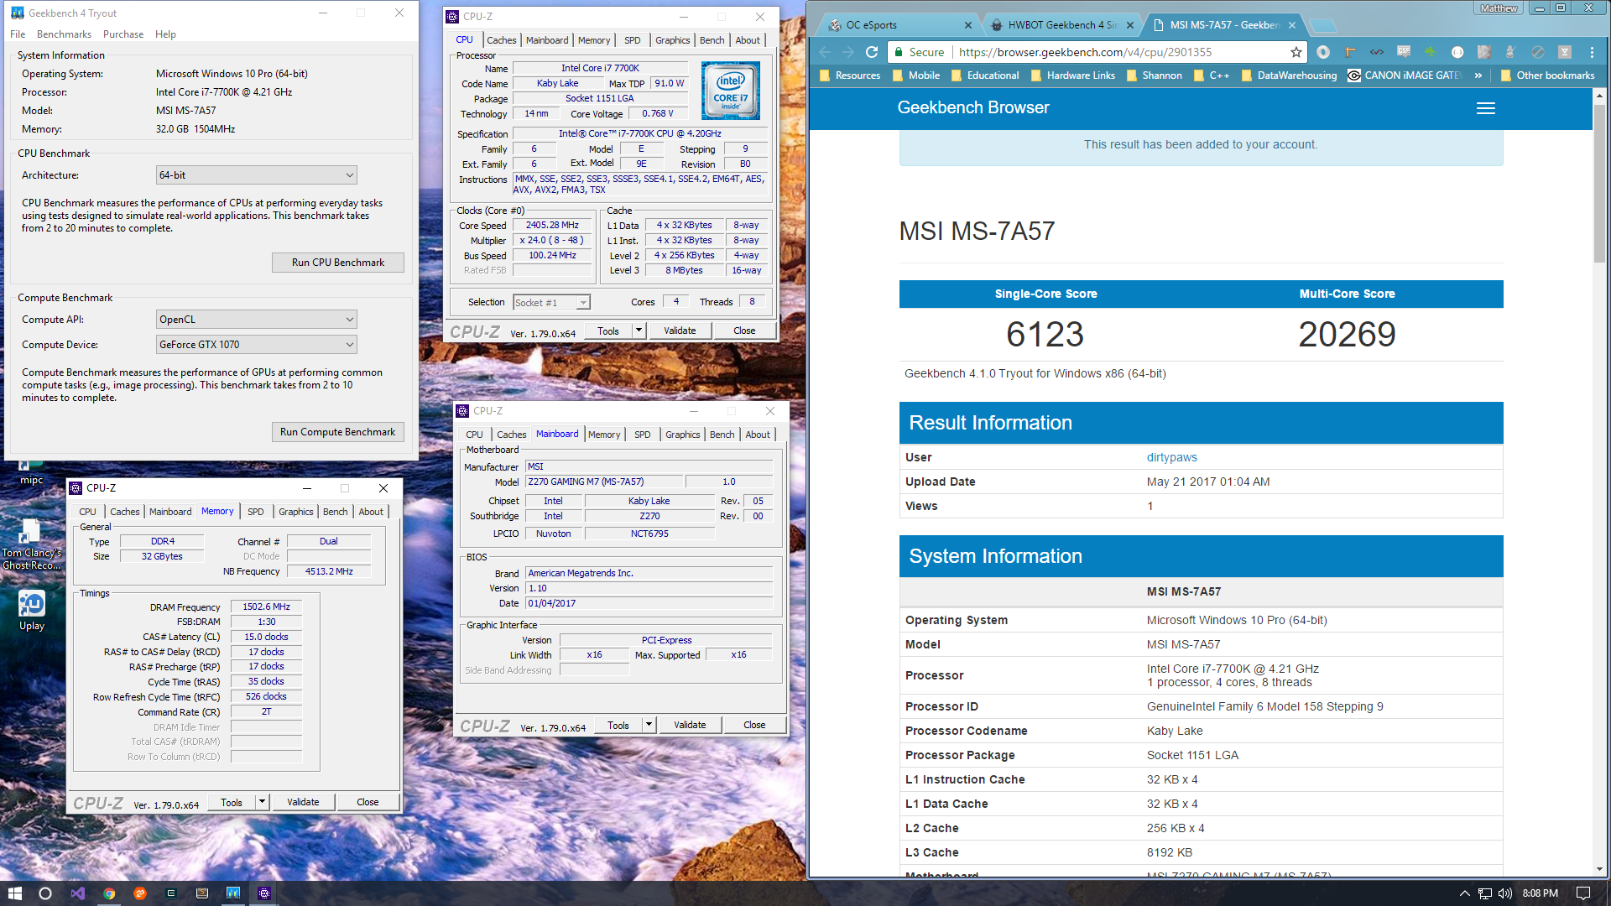The height and width of the screenshot is (906, 1611).
Task: Click Tools button in CPU-Z Memory window
Action: pos(232,802)
